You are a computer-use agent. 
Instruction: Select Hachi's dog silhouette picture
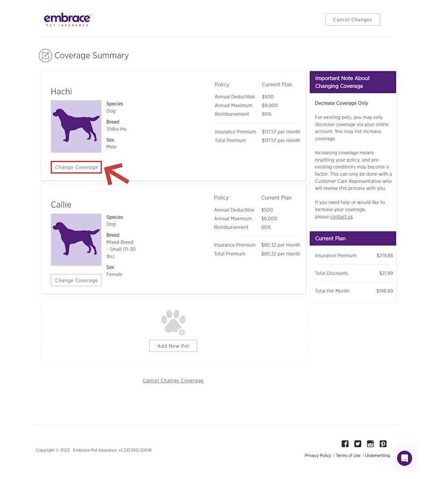pyautogui.click(x=76, y=126)
